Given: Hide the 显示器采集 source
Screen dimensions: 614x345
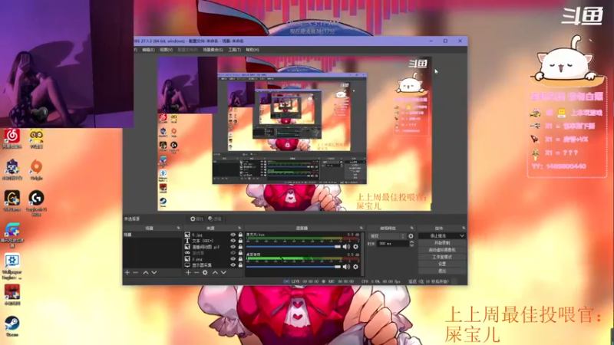Looking at the screenshot, I should click(x=233, y=265).
